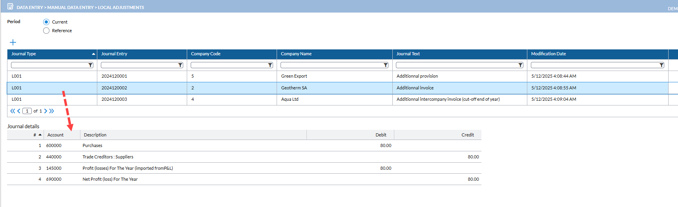Select the Reference period radio button
This screenshot has width=678, height=207.
pos(46,31)
